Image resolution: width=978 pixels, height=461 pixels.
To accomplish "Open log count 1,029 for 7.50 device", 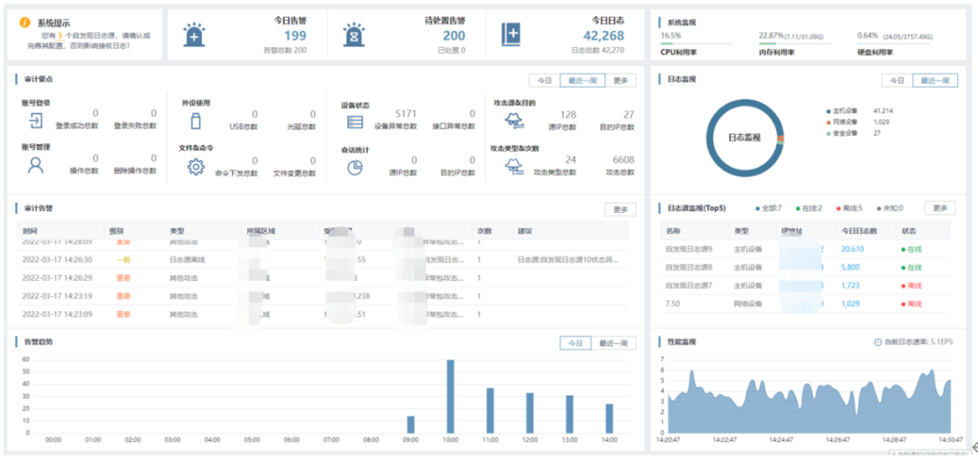I will point(850,303).
